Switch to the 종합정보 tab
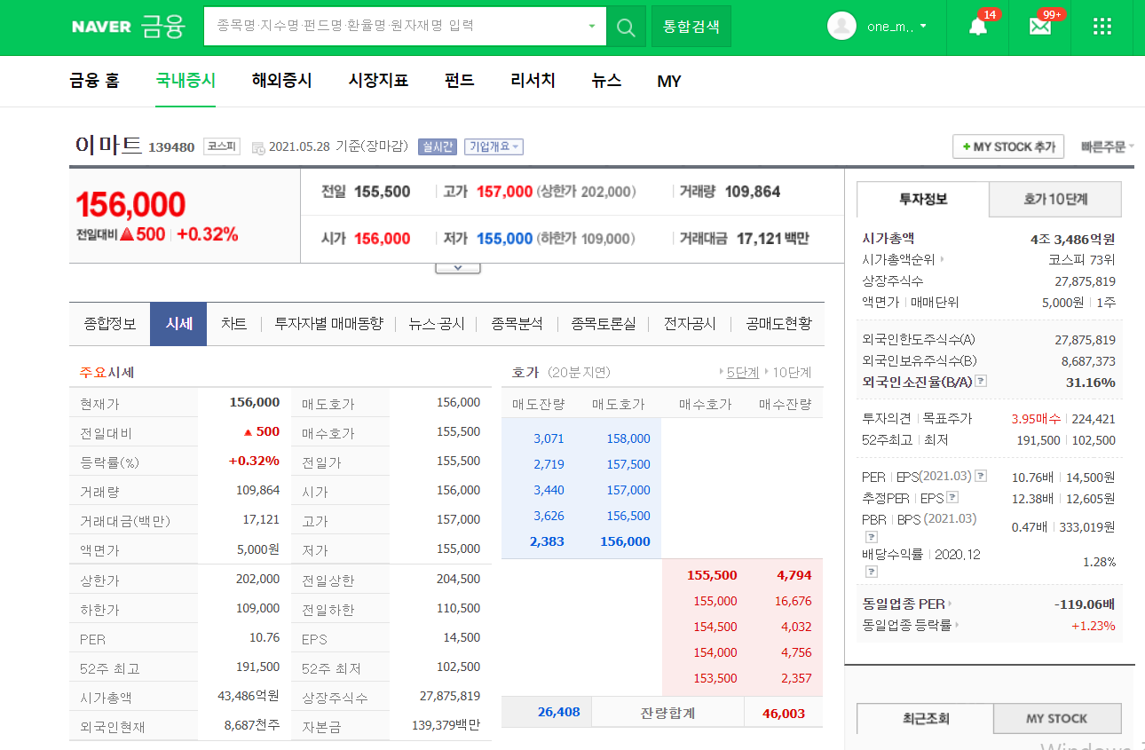Viewport: 1145px width, 750px height. click(x=110, y=324)
